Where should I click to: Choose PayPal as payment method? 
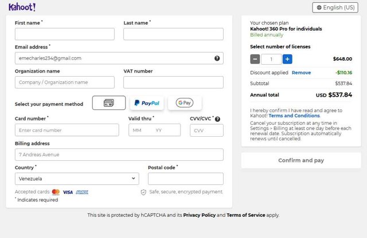pos(147,103)
